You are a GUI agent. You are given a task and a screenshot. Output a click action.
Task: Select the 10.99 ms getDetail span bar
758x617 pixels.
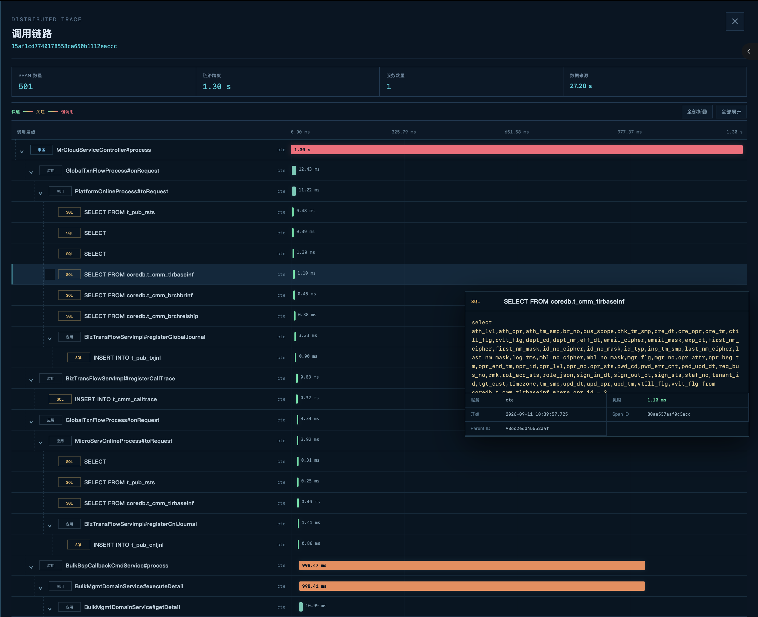coord(301,607)
